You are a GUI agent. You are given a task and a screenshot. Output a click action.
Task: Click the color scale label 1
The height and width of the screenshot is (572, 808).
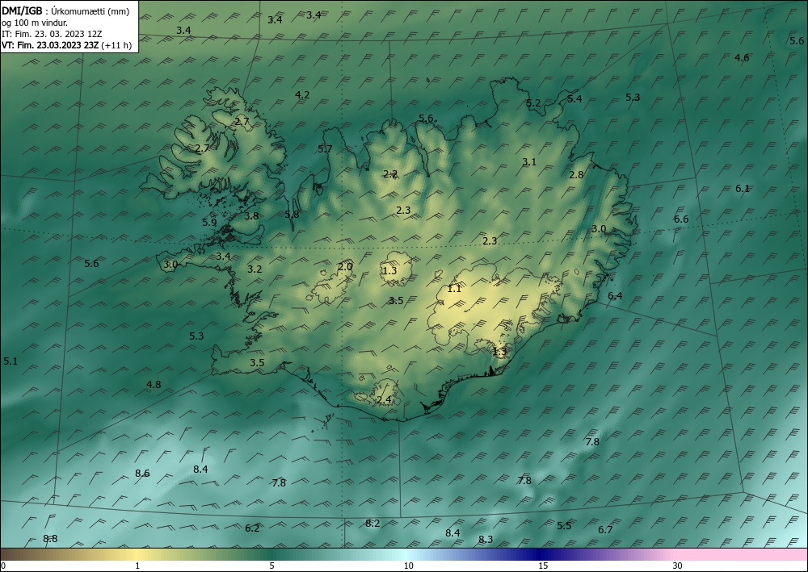[x=137, y=566]
